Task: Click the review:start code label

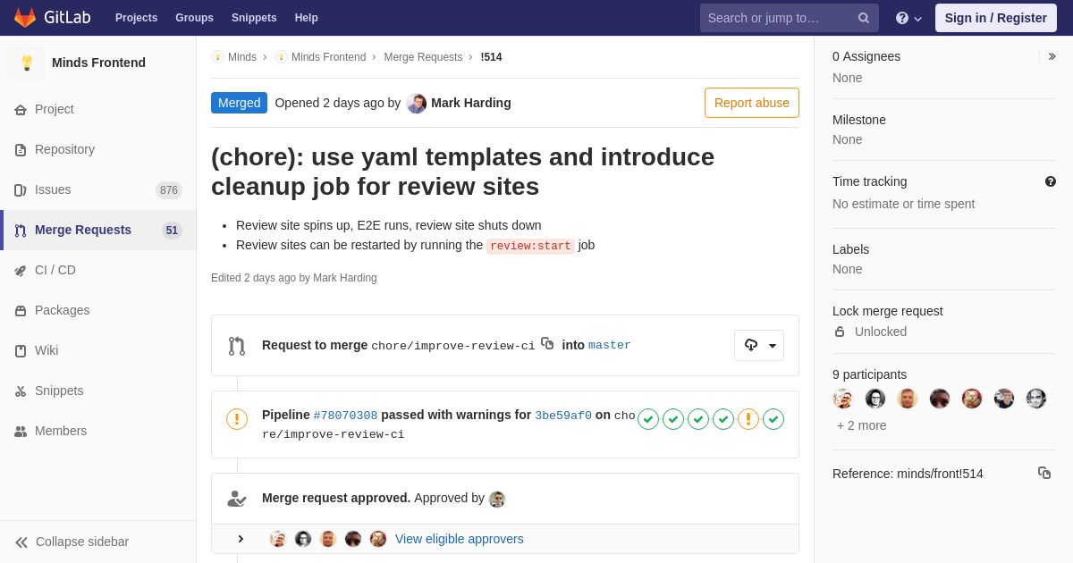Action: pos(530,246)
